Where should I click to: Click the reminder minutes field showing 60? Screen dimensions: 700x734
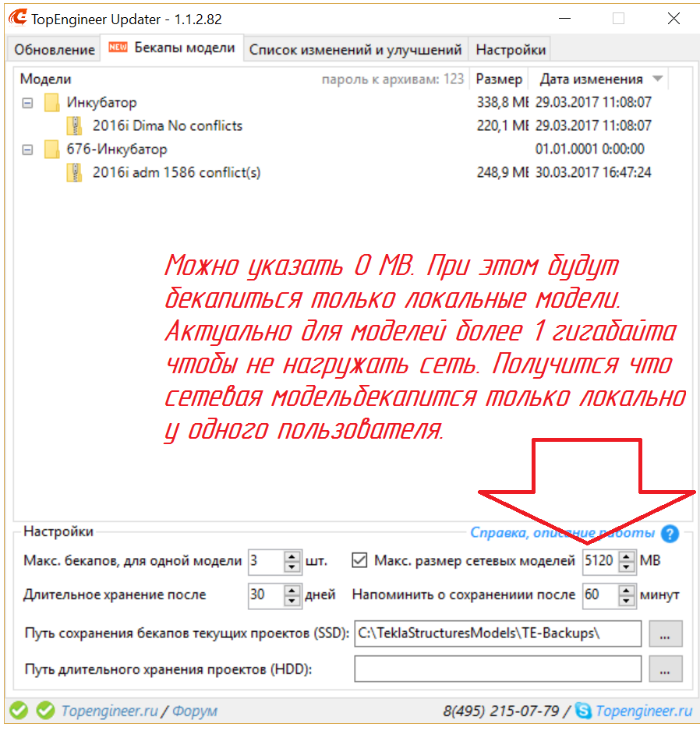pos(601,595)
